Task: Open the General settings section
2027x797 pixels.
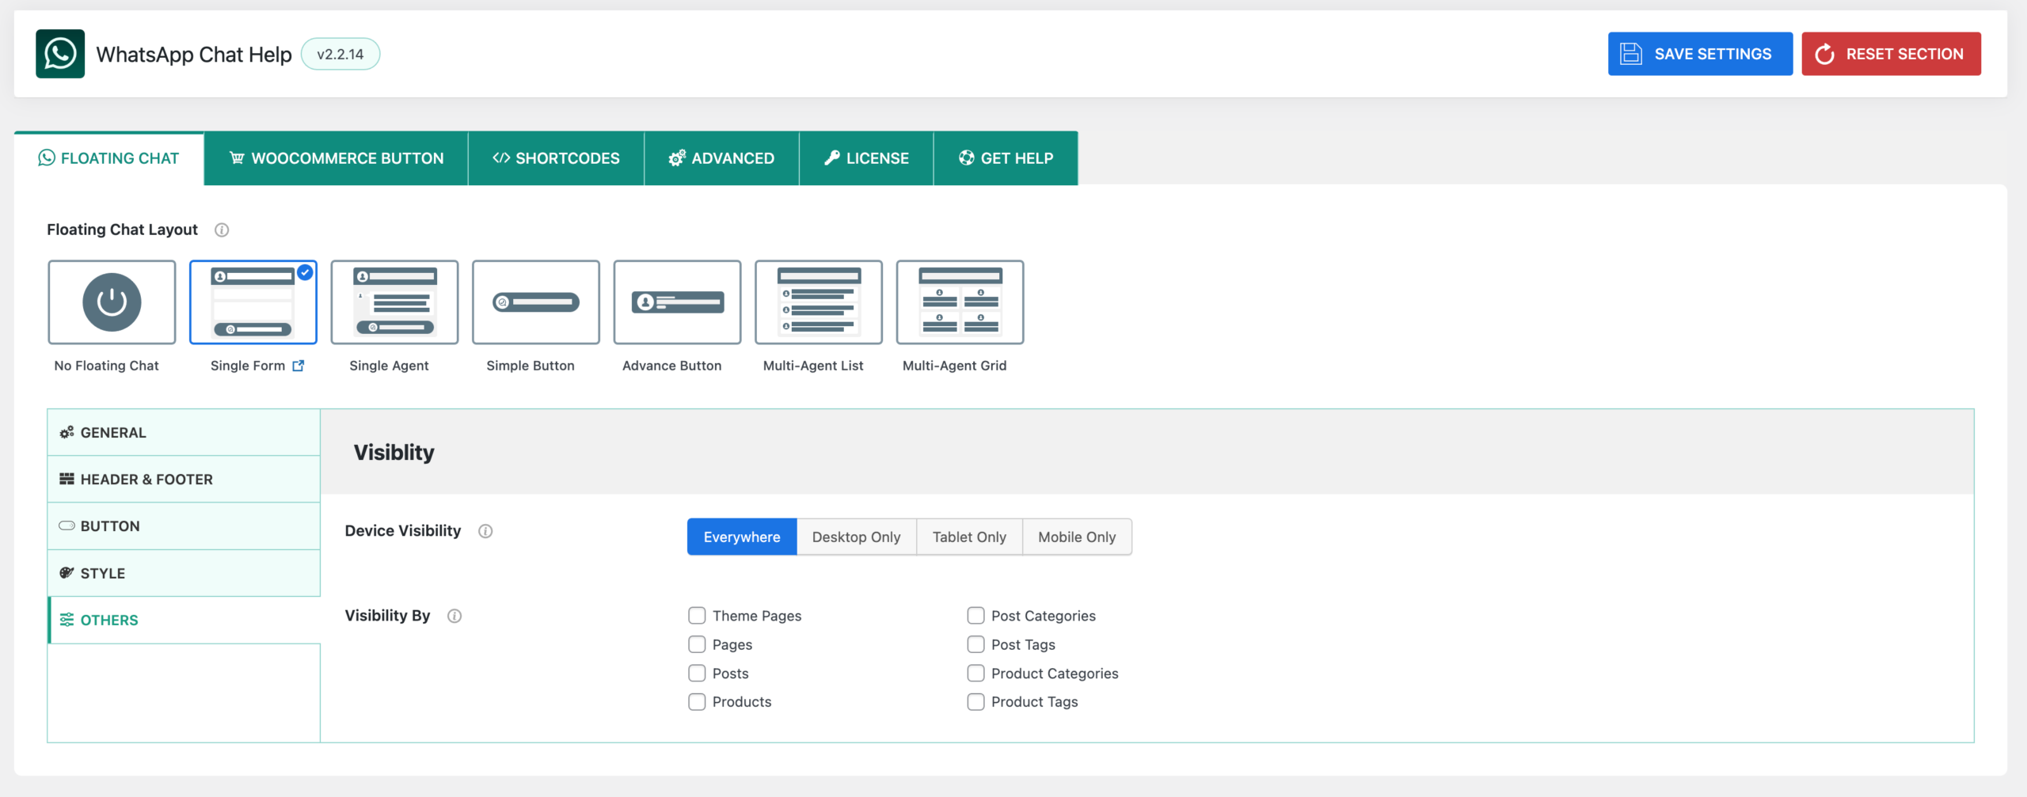Action: (184, 432)
